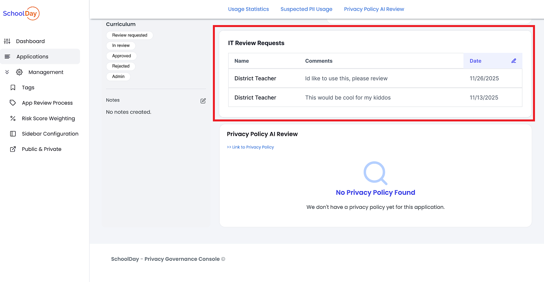Go to Tags page
The image size is (544, 282).
coord(28,87)
